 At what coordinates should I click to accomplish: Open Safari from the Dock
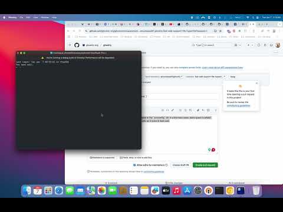tap(59, 190)
